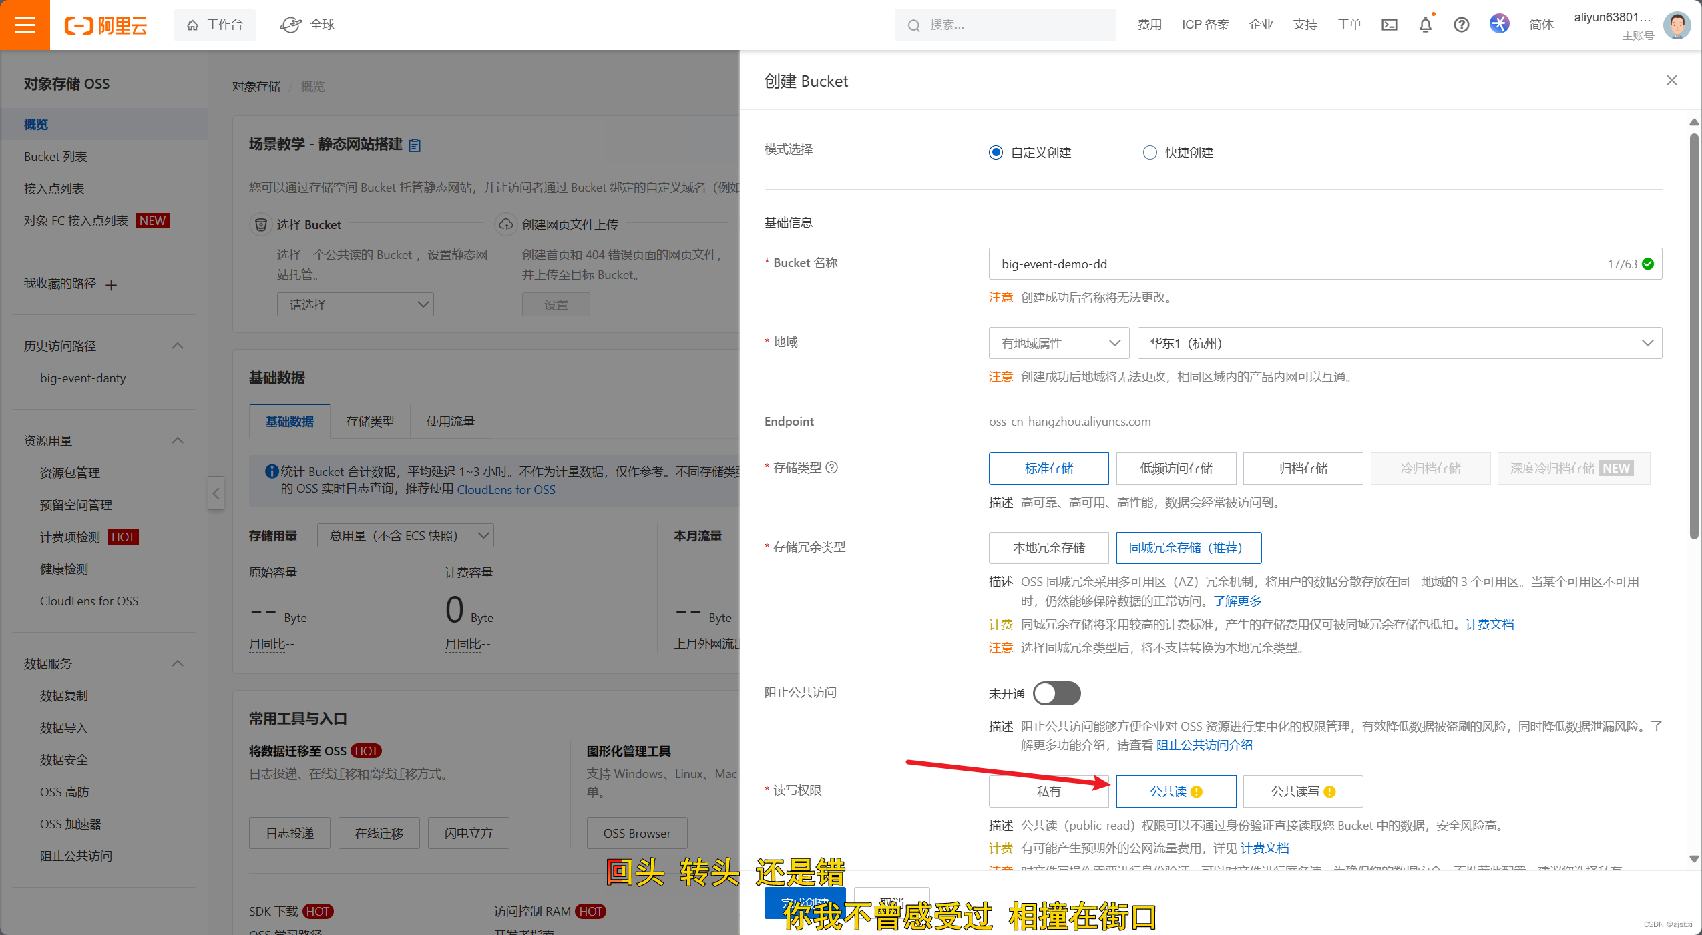Set read/write permission to private
Viewport: 1702px width, 935px height.
[x=1048, y=792]
